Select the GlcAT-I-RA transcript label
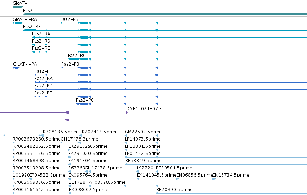The width and height of the screenshot is (307, 195). 25,19
